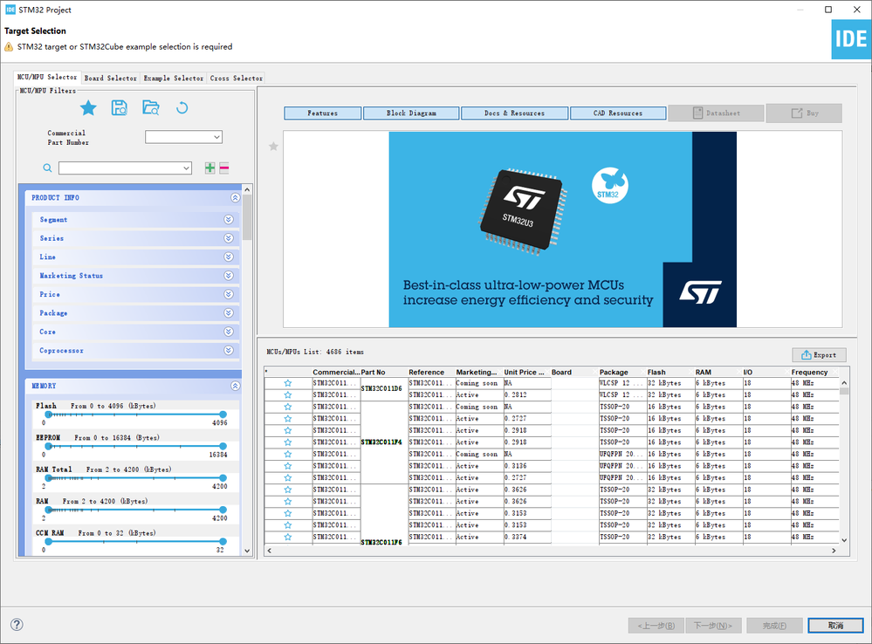This screenshot has height=644, width=872.
Task: Open Docs & Resources
Action: [x=514, y=113]
